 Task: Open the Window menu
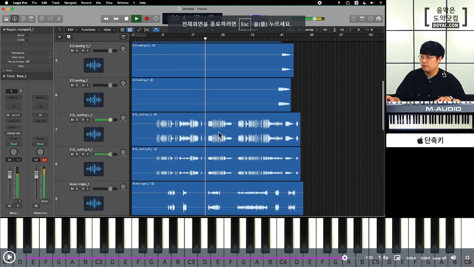[x=123, y=3]
